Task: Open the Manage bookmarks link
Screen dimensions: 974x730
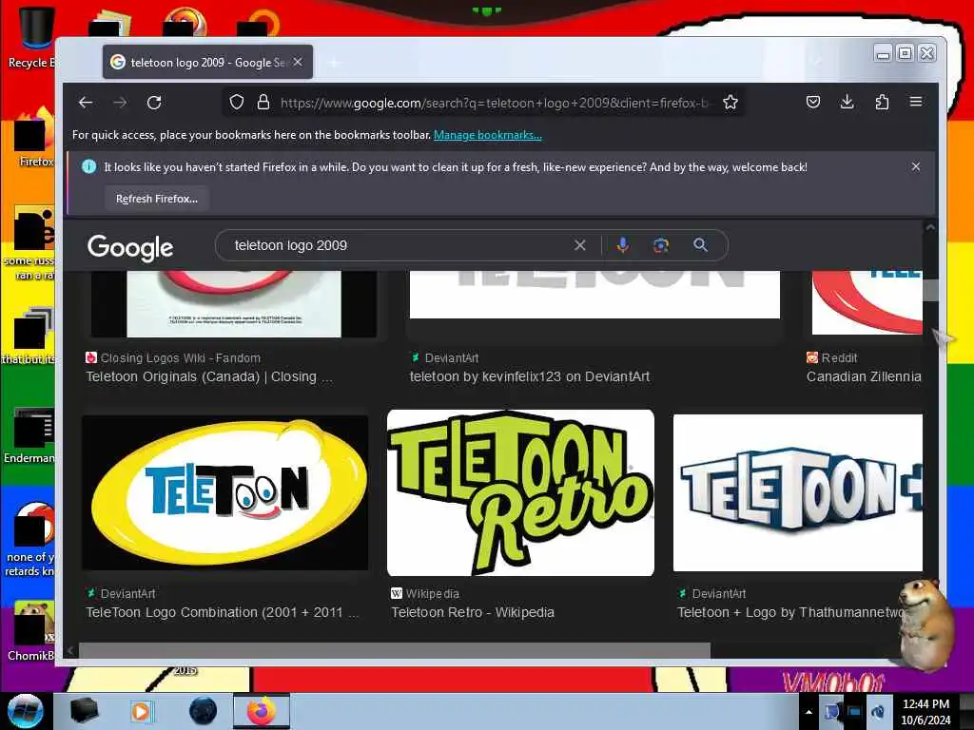Action: pos(488,135)
